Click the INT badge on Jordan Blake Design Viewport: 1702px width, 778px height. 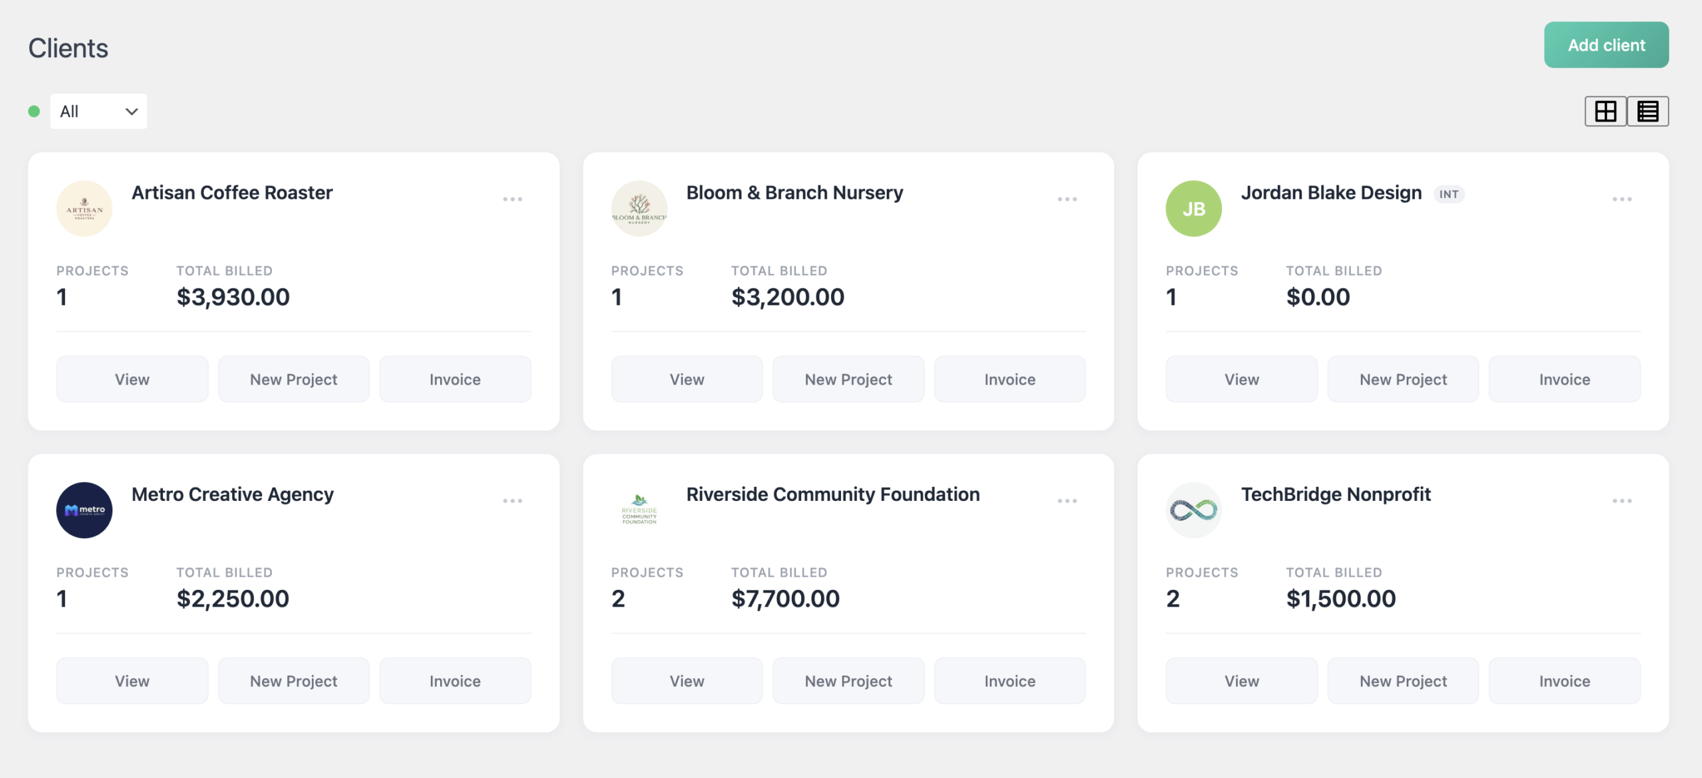coord(1449,194)
